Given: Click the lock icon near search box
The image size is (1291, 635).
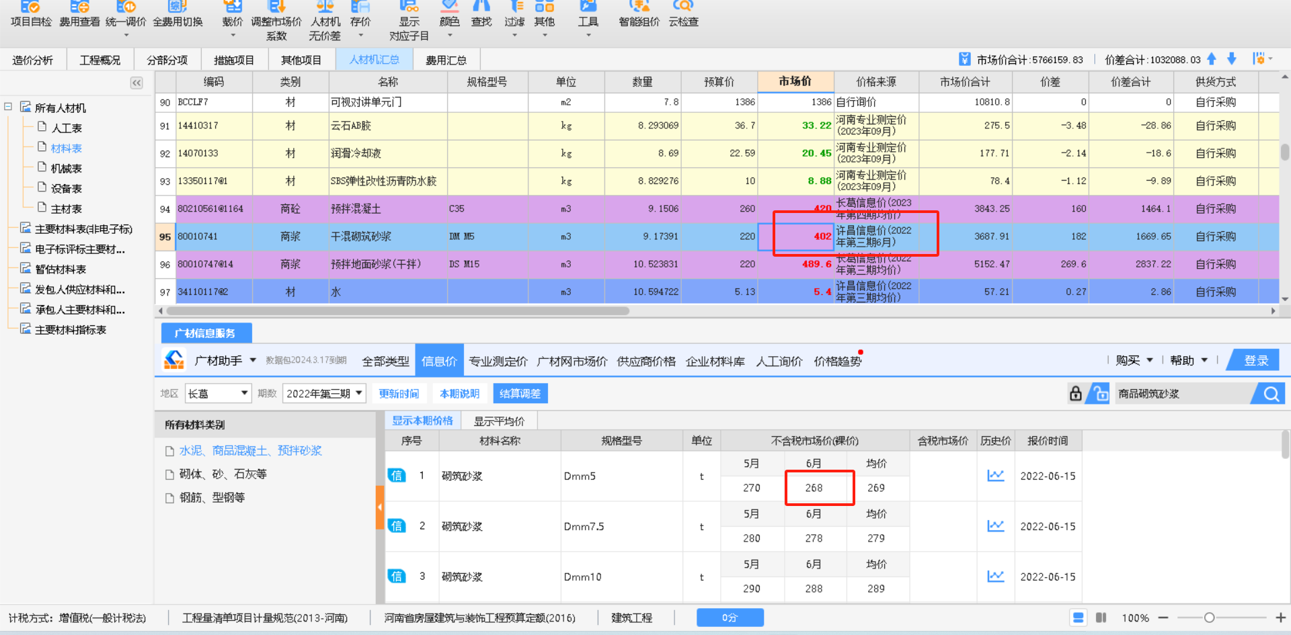Looking at the screenshot, I should 1076,393.
